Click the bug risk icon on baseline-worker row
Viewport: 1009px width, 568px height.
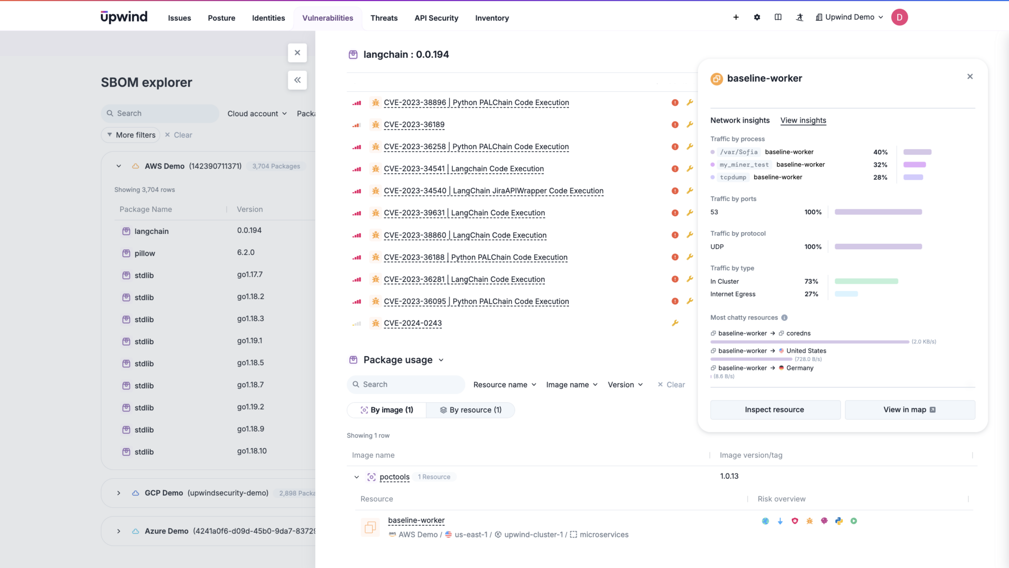click(809, 521)
